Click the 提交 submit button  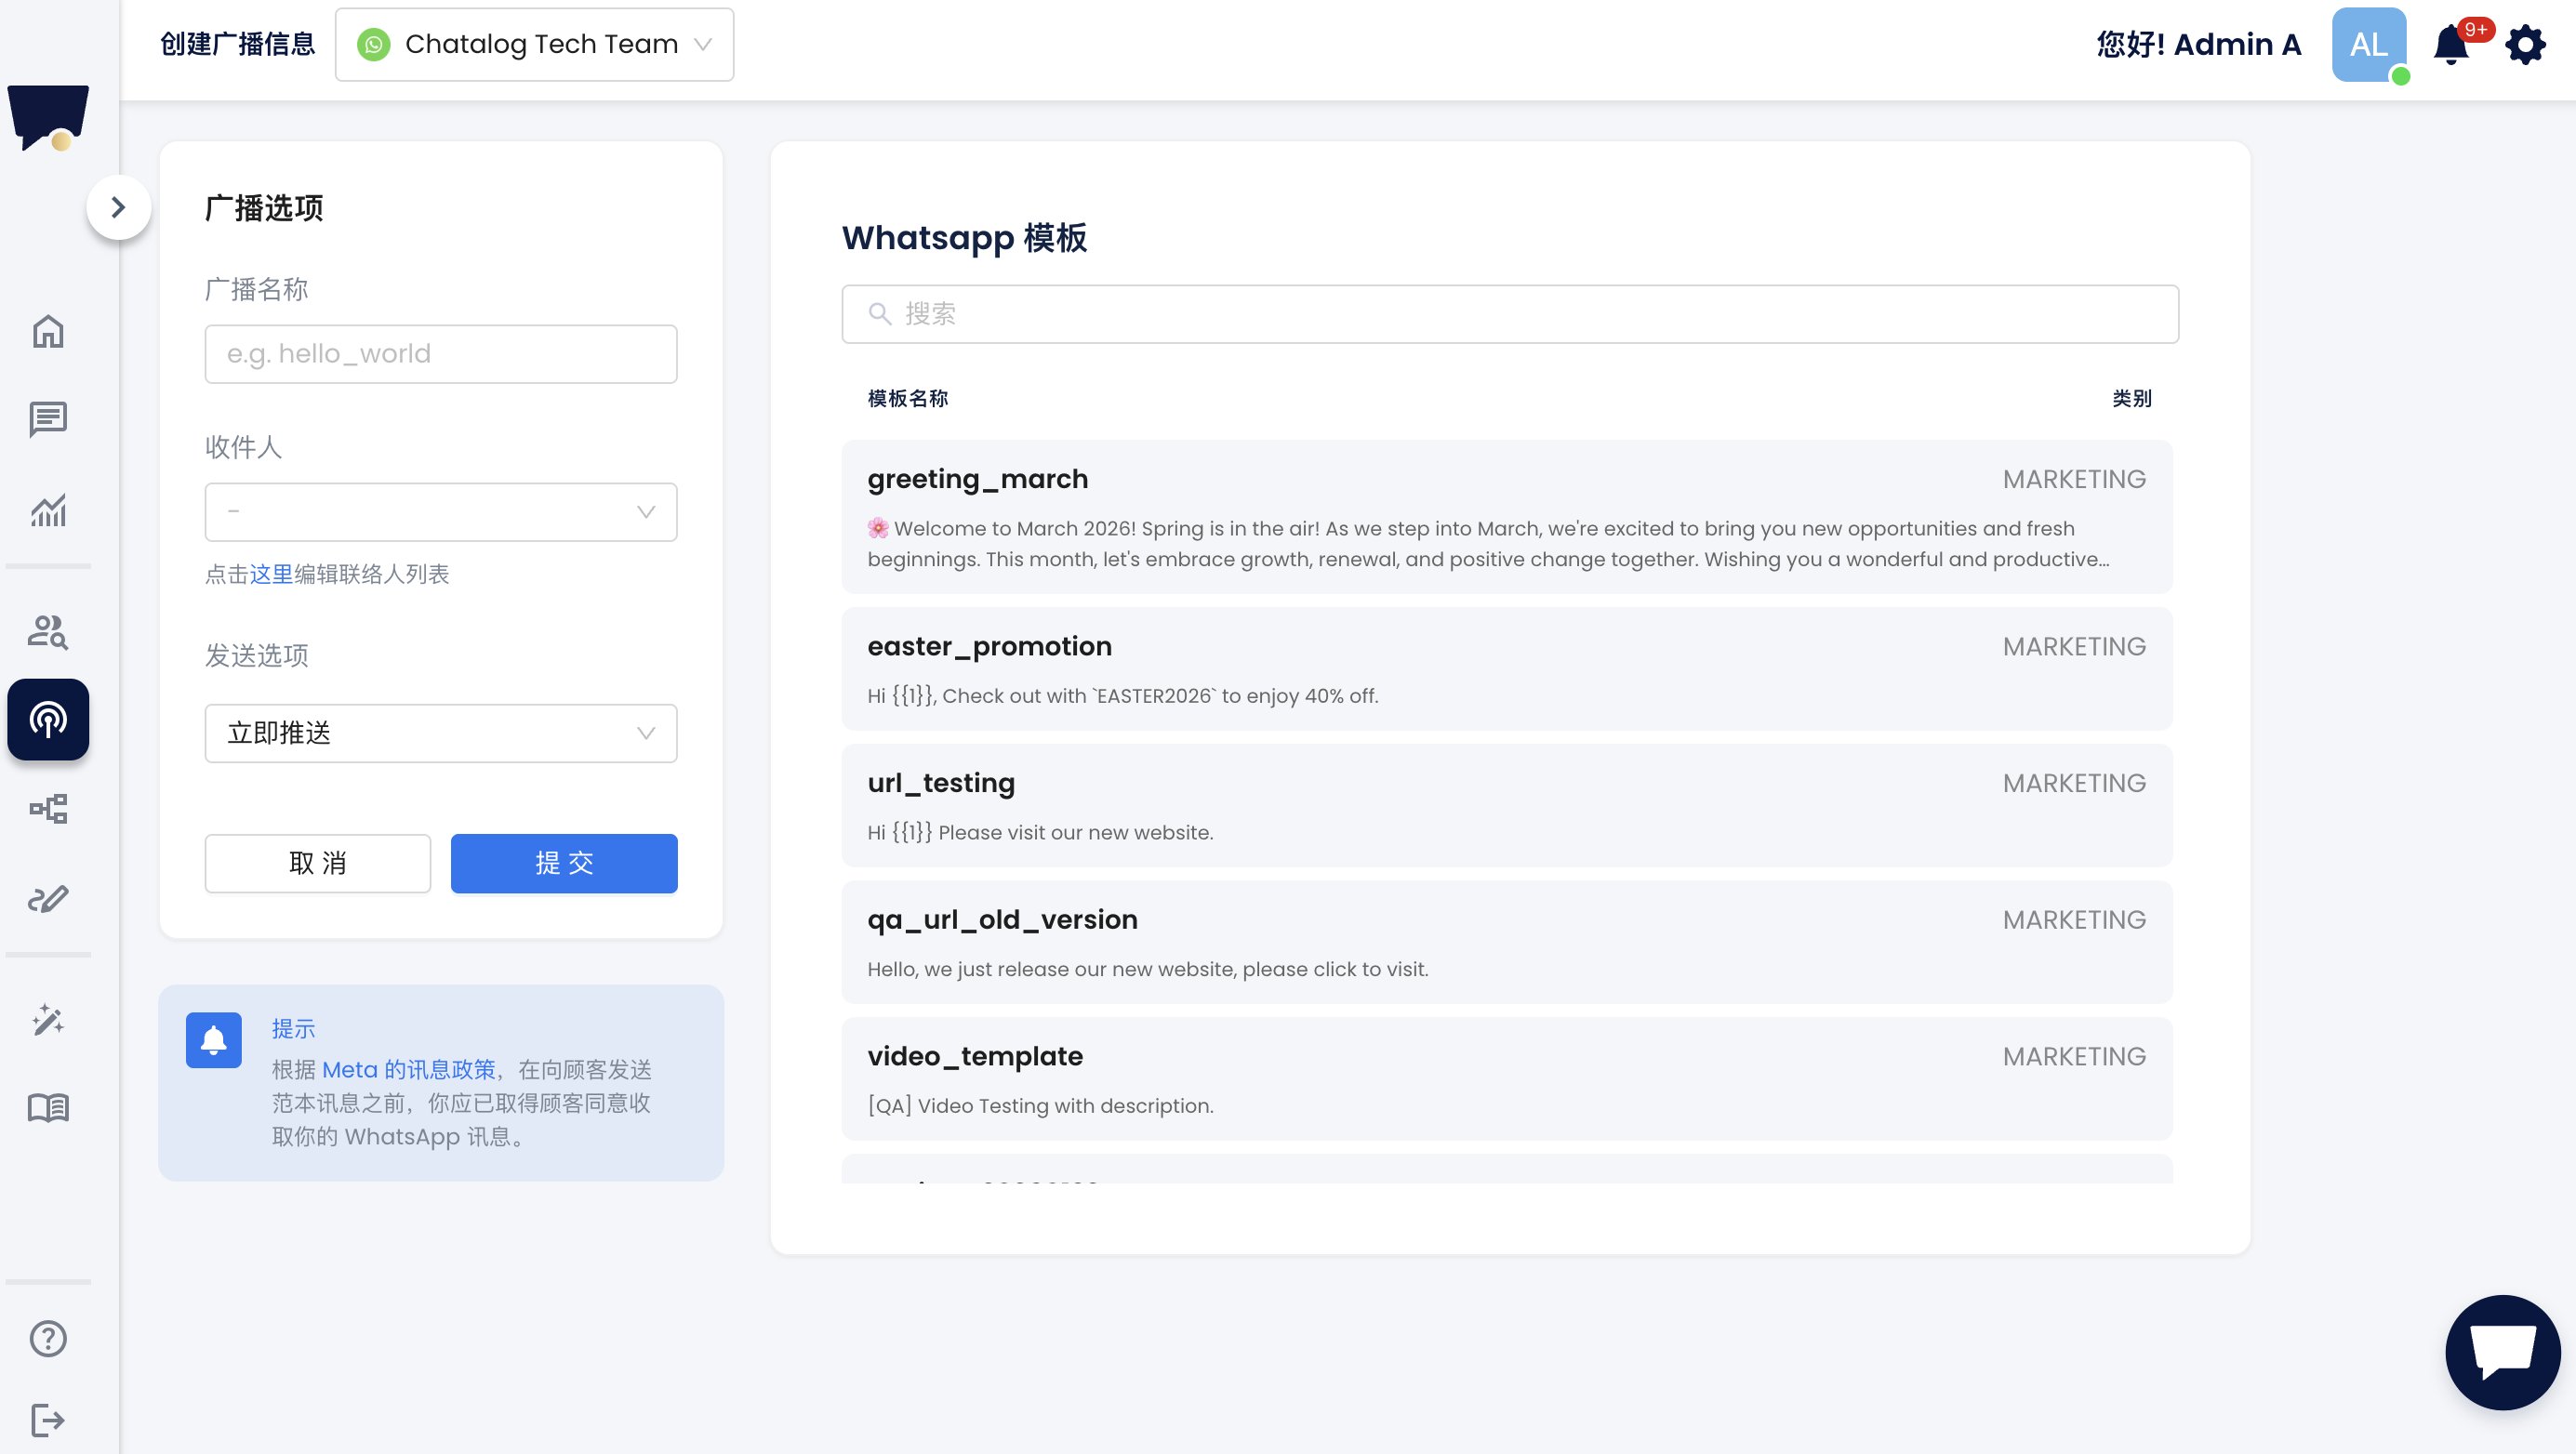(564, 863)
